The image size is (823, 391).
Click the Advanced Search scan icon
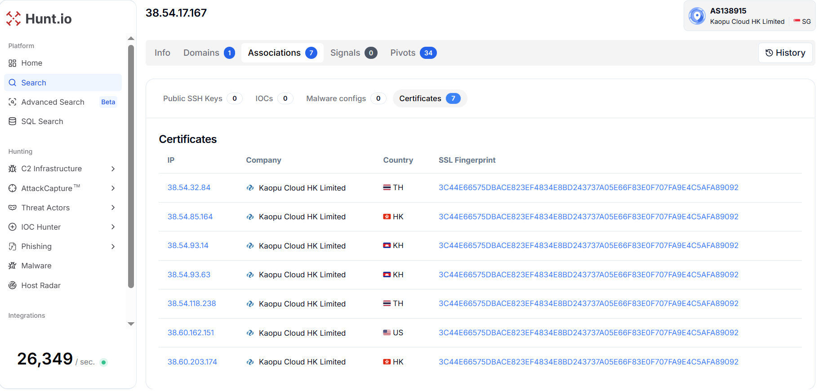(13, 102)
